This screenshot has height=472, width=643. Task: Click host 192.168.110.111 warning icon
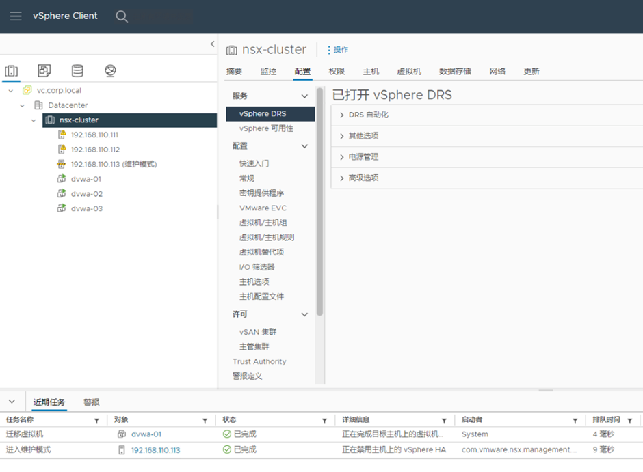62,135
